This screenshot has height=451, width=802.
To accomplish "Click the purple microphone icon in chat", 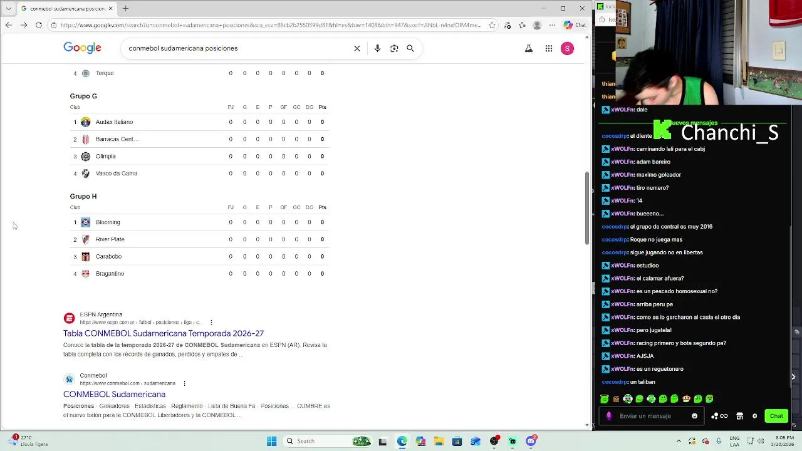I will (x=608, y=416).
